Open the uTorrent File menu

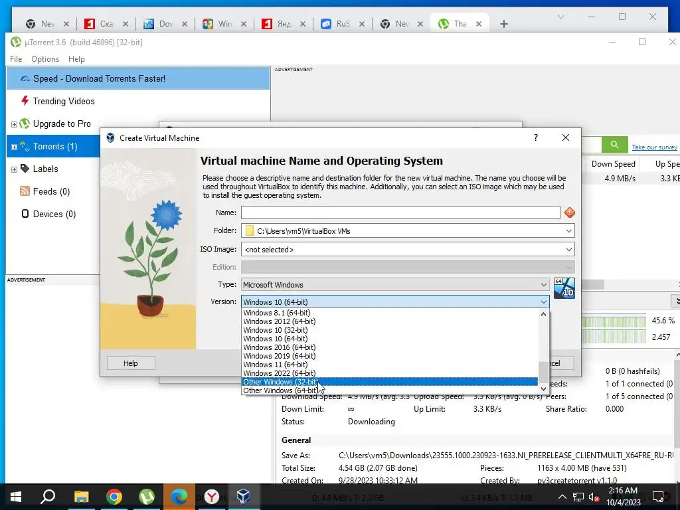pyautogui.click(x=16, y=59)
